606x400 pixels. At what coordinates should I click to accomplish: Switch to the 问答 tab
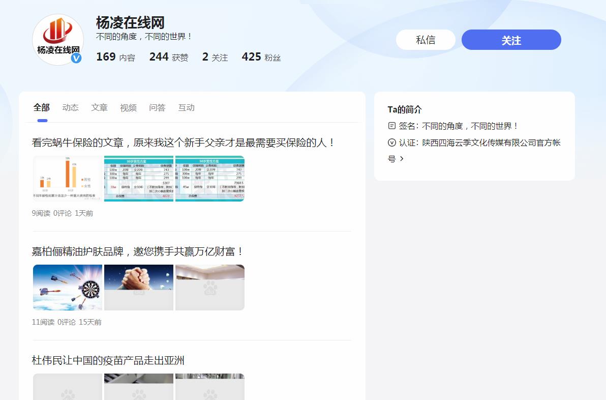(157, 107)
